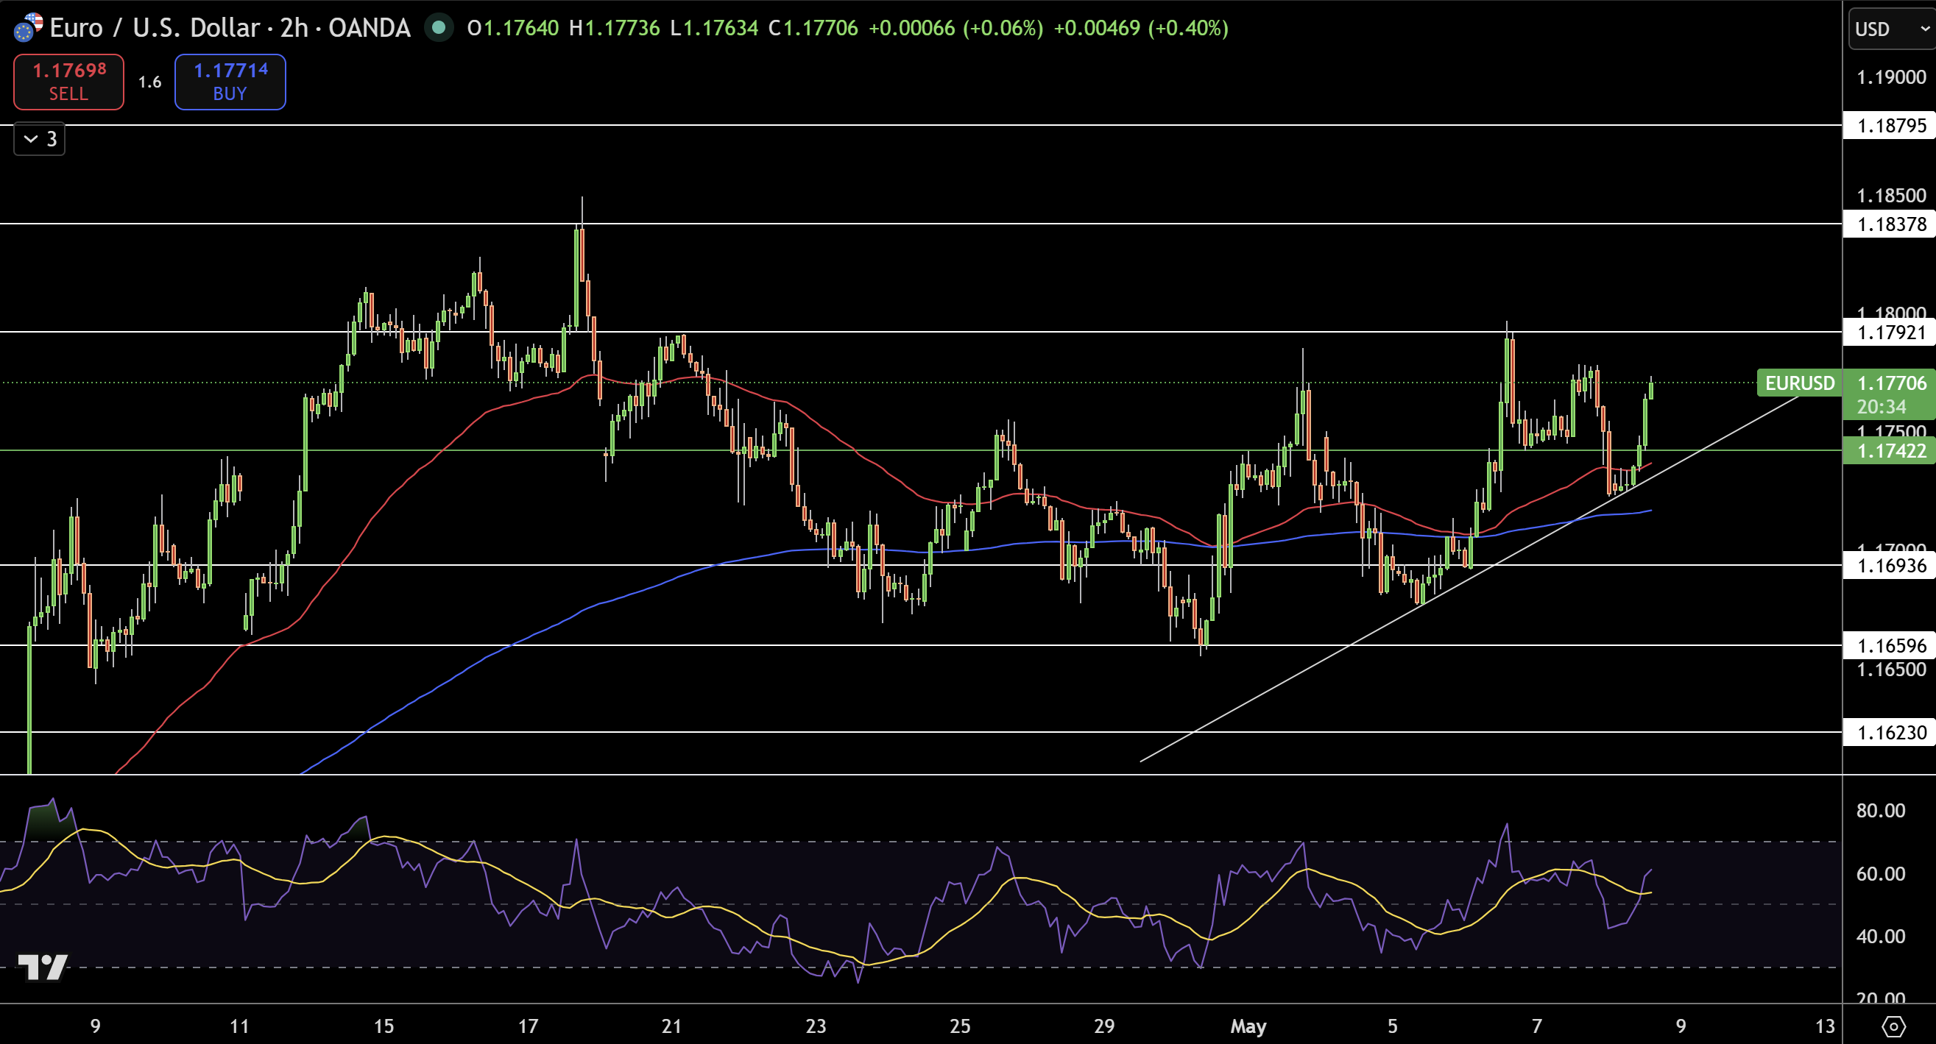This screenshot has width=1936, height=1044.
Task: Click the RSI 40.00 scale value
Action: pos(1880,936)
